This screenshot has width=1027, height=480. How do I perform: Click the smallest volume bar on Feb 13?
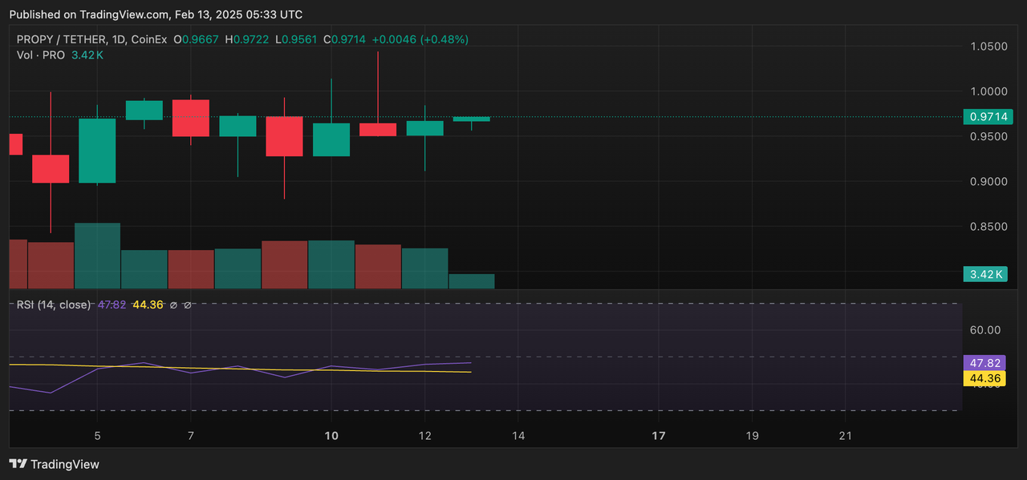(472, 280)
